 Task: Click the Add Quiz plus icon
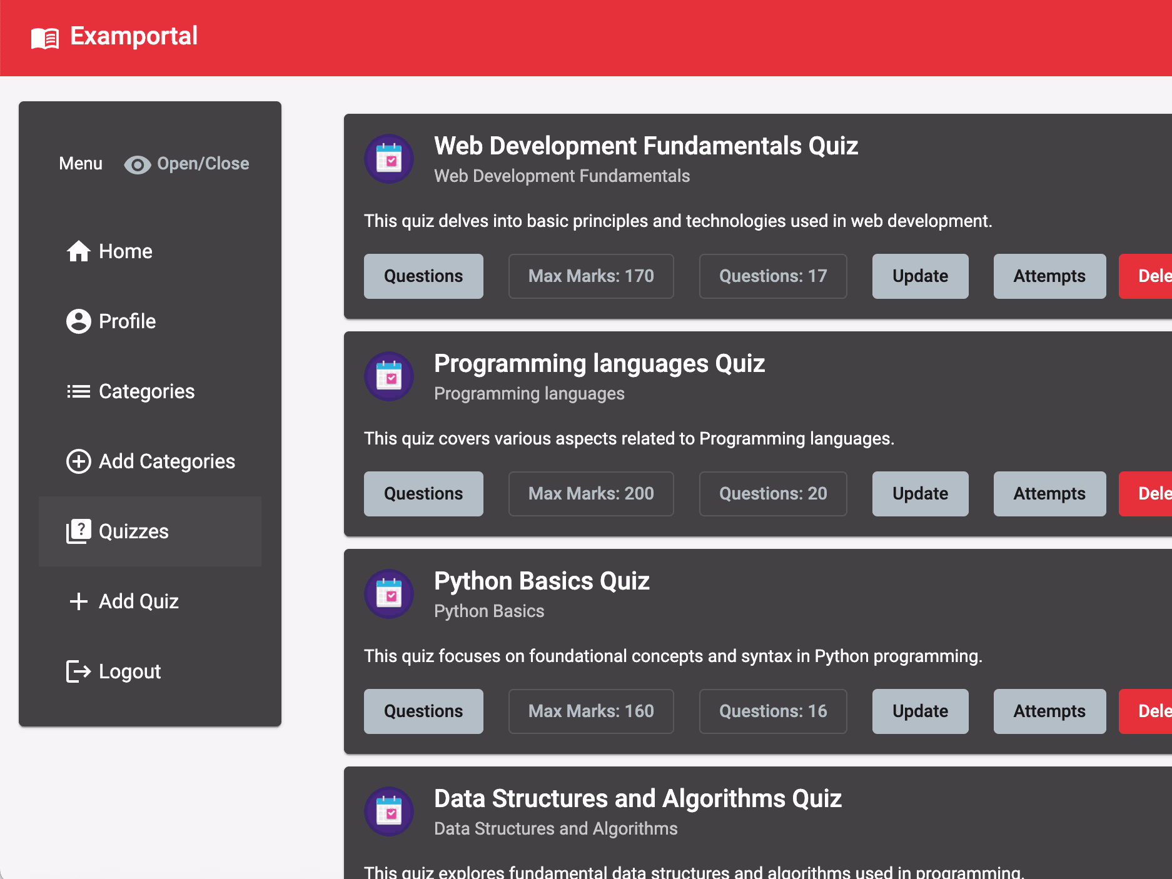(79, 601)
